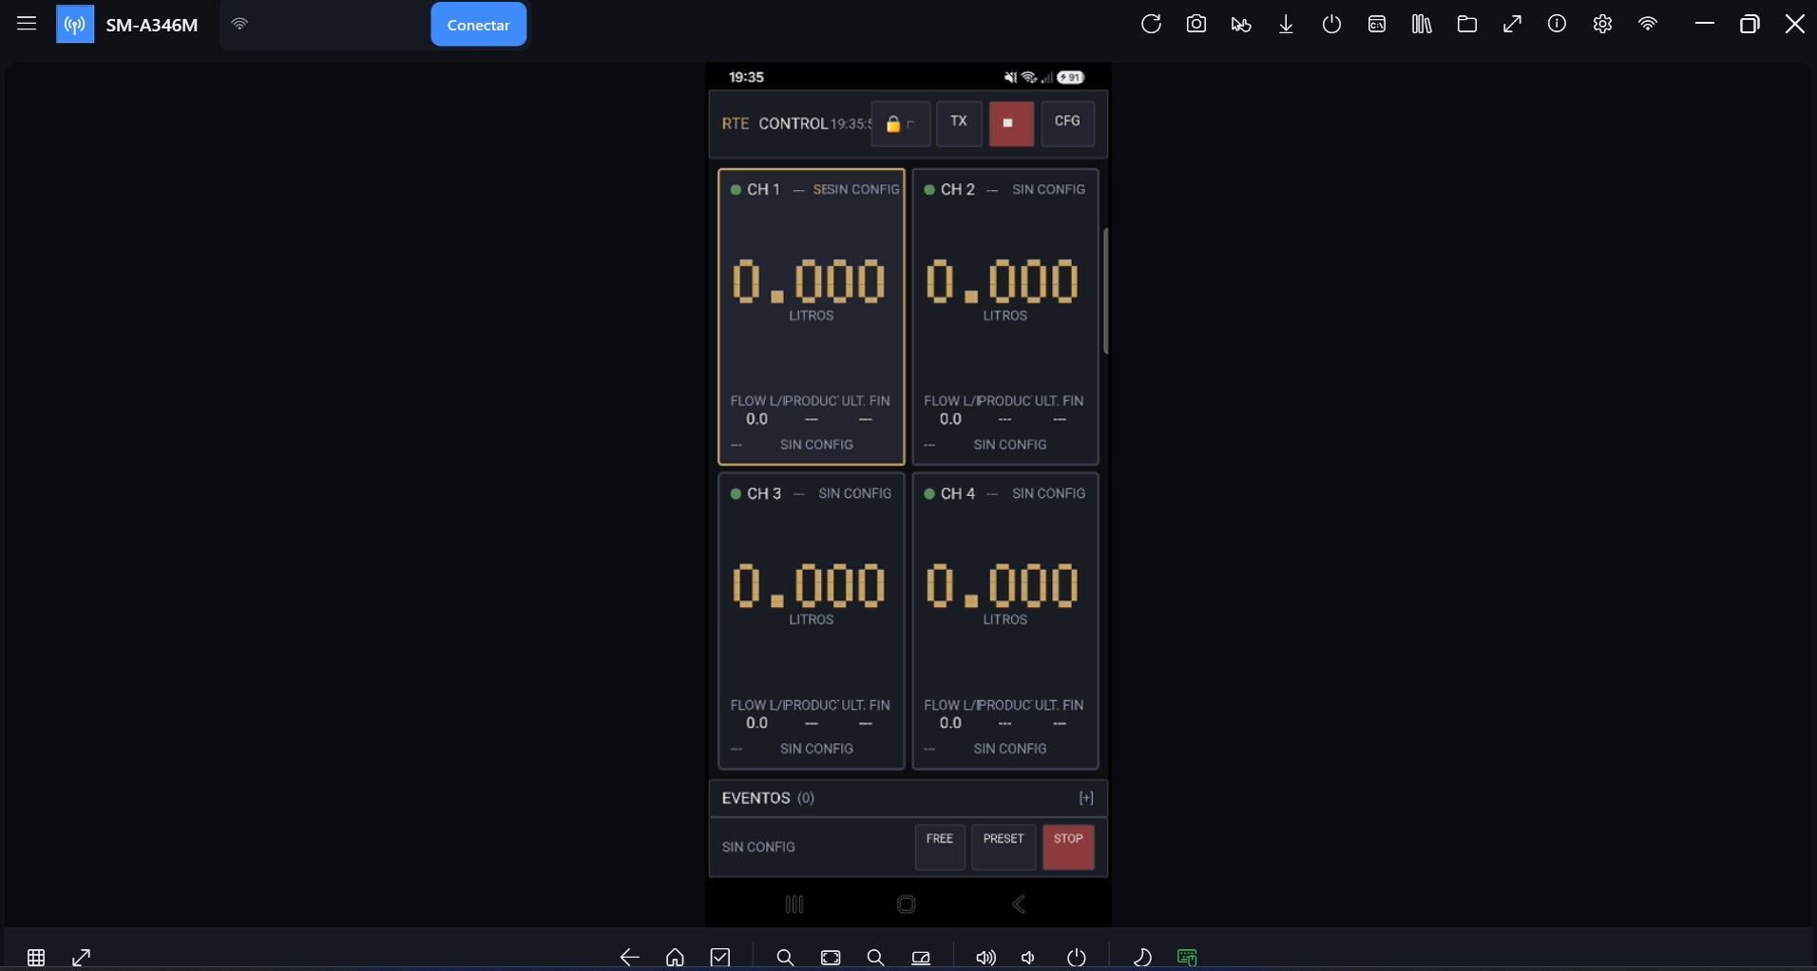Select the CH 4 channel card
Viewport: 1817px width, 971px height.
point(1005,621)
